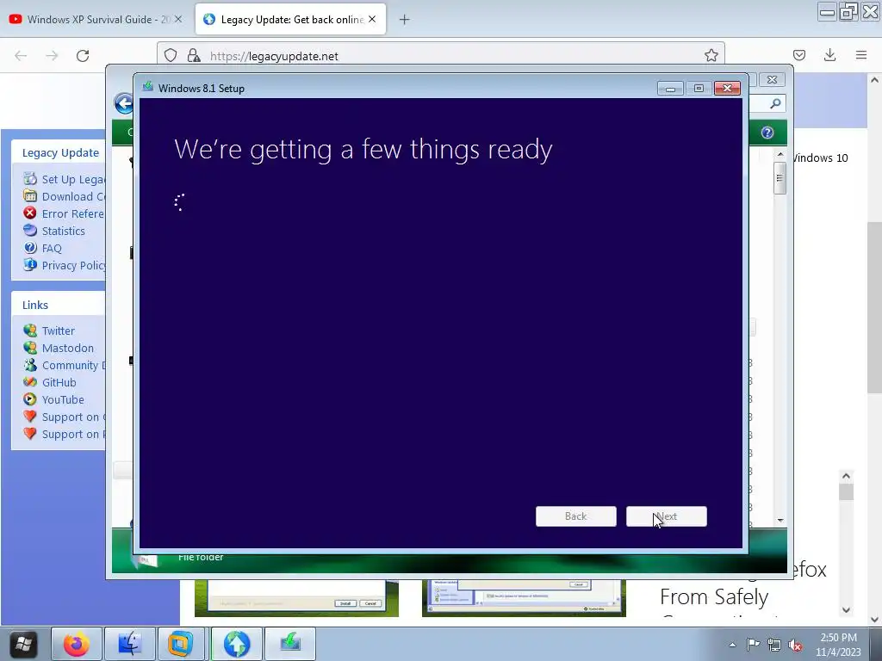882x661 pixels.
Task: Close the Legacy Update tab
Action: pyautogui.click(x=372, y=19)
